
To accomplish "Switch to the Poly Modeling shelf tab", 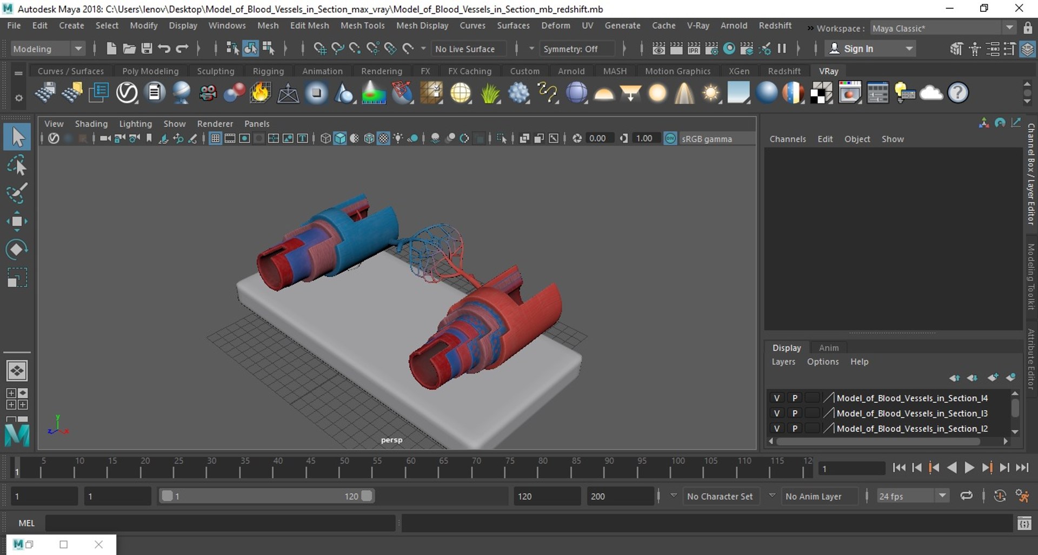I will (150, 71).
